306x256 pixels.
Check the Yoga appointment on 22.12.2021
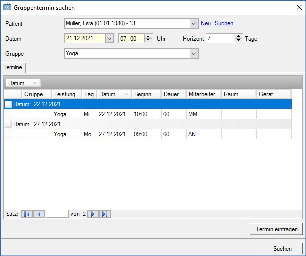coord(17,114)
